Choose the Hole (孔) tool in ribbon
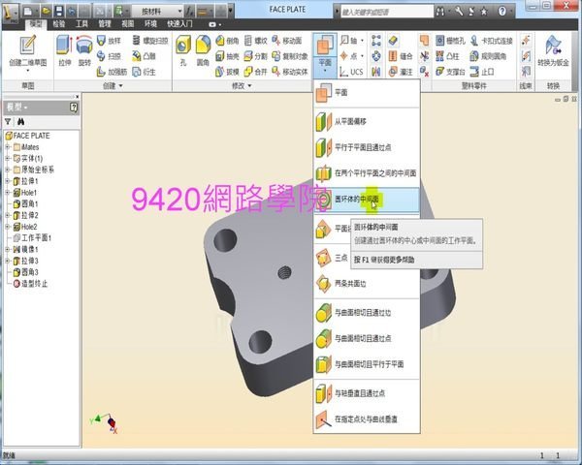This screenshot has width=582, height=465. pyautogui.click(x=183, y=46)
